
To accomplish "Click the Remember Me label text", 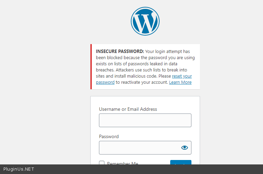I will click(x=123, y=163).
